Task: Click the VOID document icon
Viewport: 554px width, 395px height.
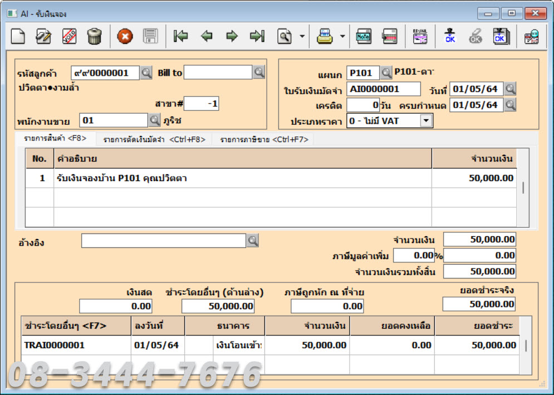Action: click(x=69, y=36)
